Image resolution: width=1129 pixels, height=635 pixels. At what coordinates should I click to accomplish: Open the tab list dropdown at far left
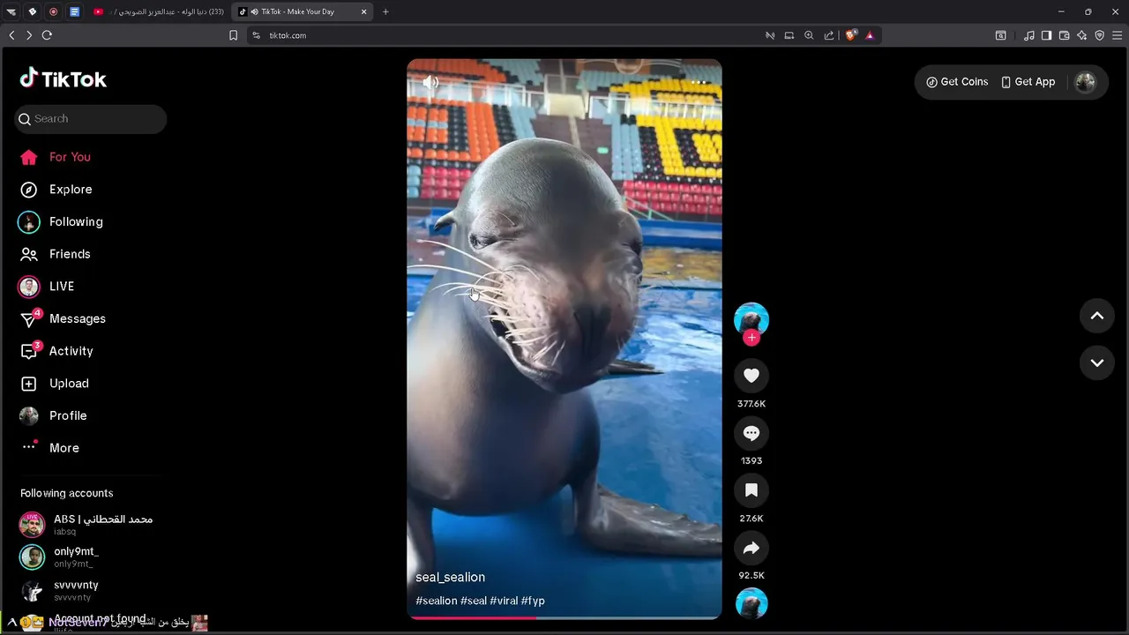pos(11,11)
